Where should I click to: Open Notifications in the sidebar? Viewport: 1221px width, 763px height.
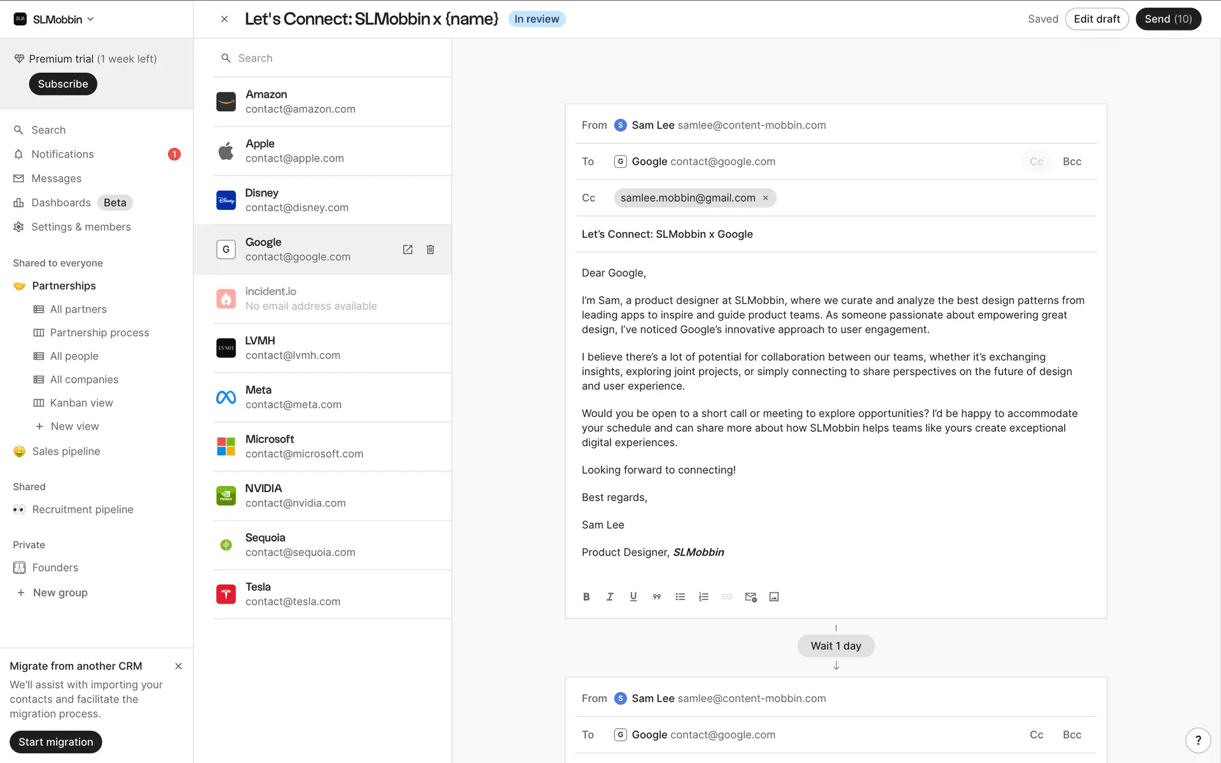pos(62,154)
